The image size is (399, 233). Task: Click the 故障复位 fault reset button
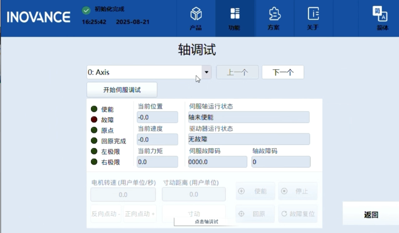pyautogui.click(x=298, y=214)
